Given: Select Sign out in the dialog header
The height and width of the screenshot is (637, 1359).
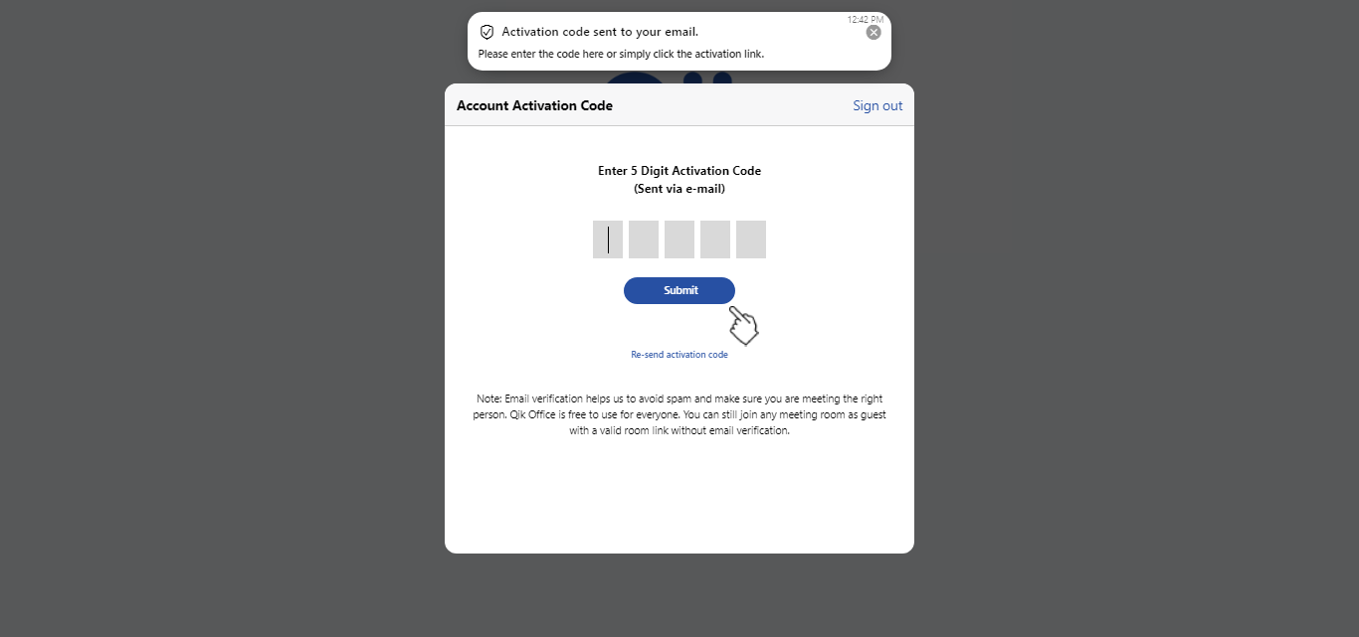Looking at the screenshot, I should (x=876, y=104).
